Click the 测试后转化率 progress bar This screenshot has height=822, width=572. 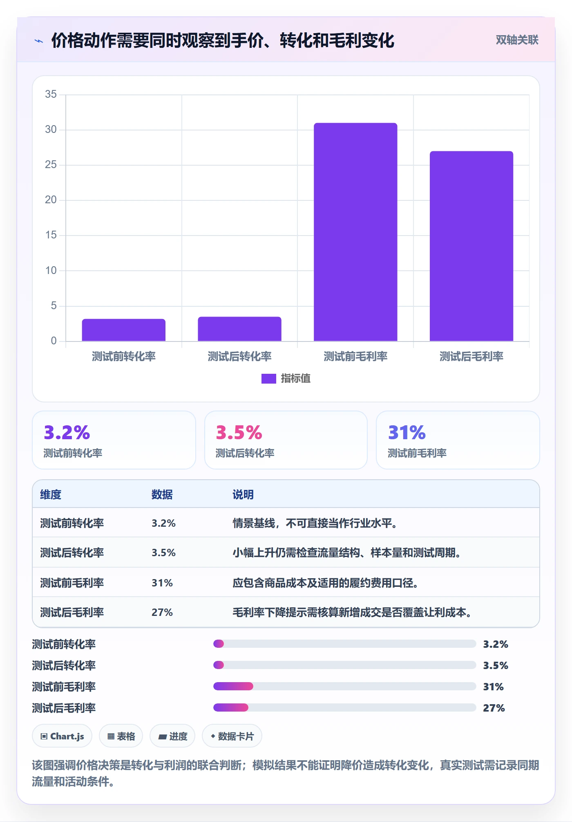(344, 665)
